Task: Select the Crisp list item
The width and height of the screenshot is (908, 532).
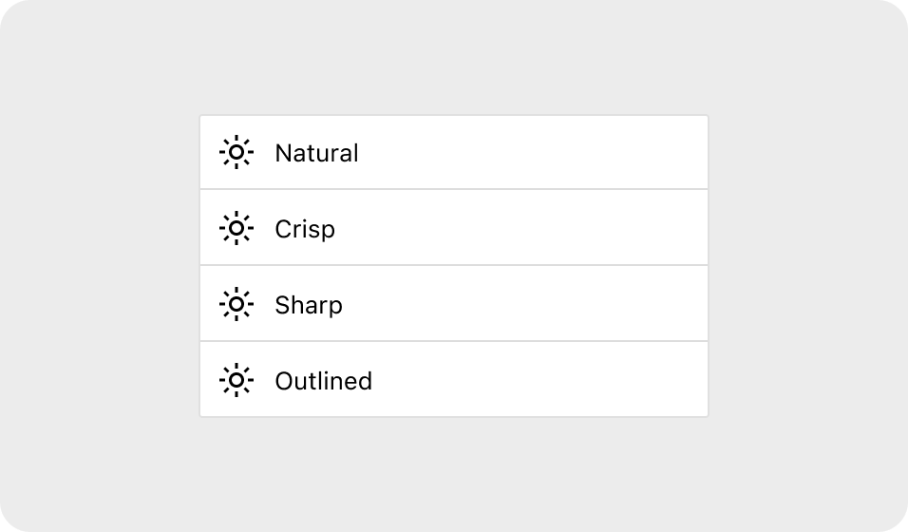Action: coord(454,229)
